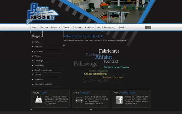The image size is (182, 114).
Task: Open Home in the top menu bar
Action: pyautogui.click(x=35, y=27)
